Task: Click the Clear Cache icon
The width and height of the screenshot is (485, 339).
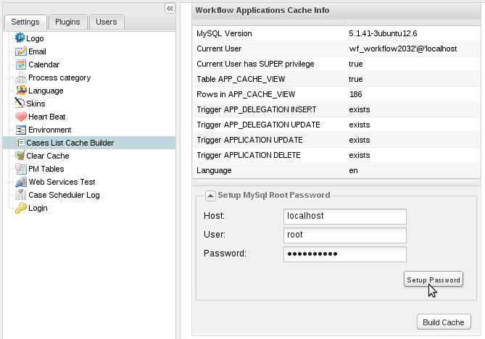Action: pos(20,156)
